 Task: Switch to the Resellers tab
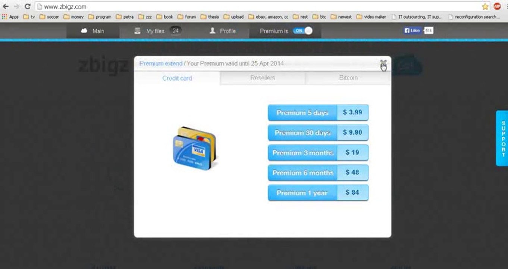[x=263, y=78]
